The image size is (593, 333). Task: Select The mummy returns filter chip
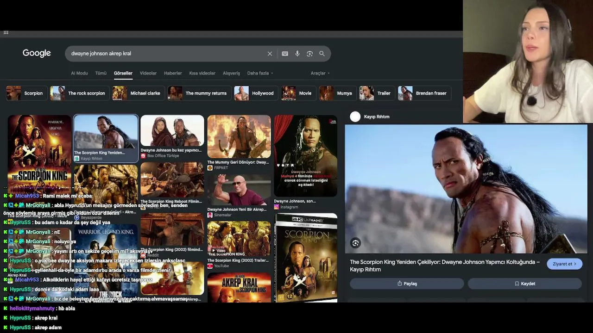pyautogui.click(x=199, y=93)
